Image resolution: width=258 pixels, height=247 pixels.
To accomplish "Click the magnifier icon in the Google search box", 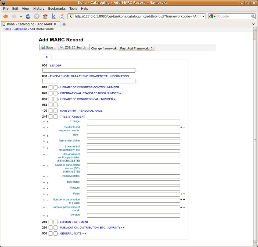I will pos(253,16).
